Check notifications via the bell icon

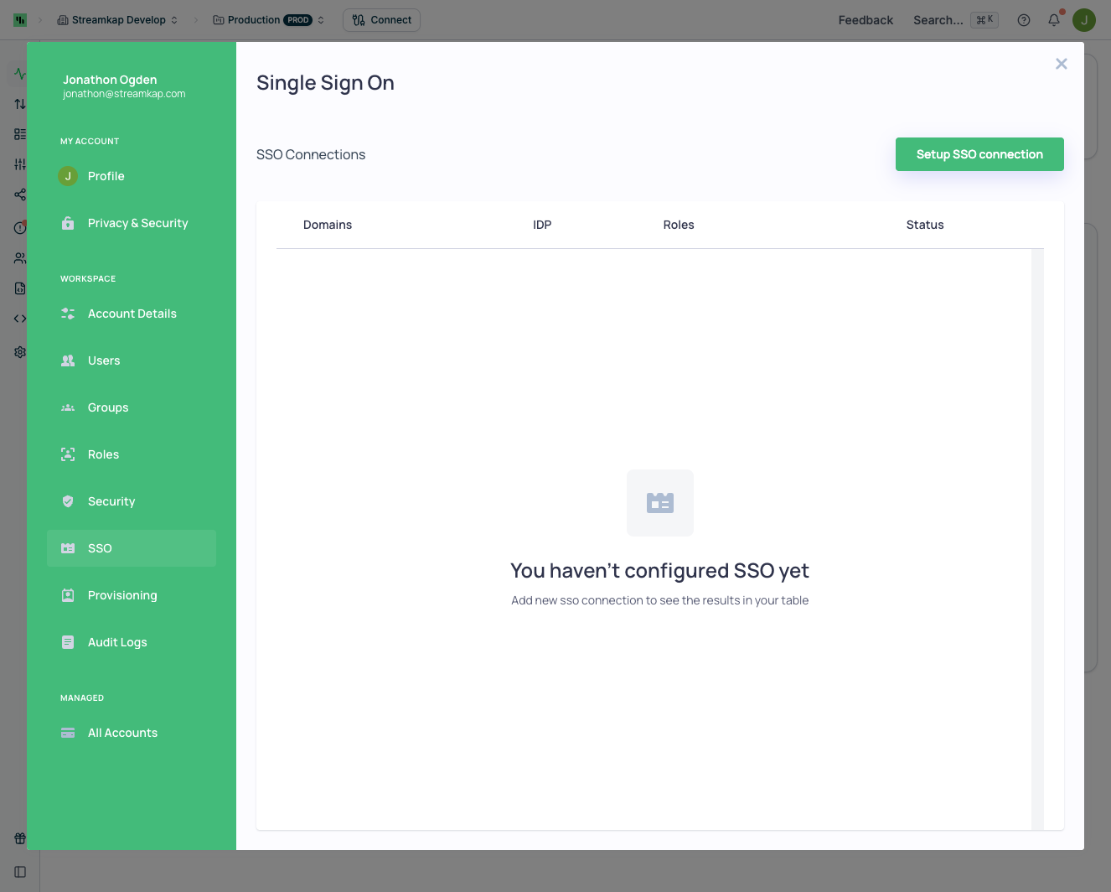[1053, 19]
